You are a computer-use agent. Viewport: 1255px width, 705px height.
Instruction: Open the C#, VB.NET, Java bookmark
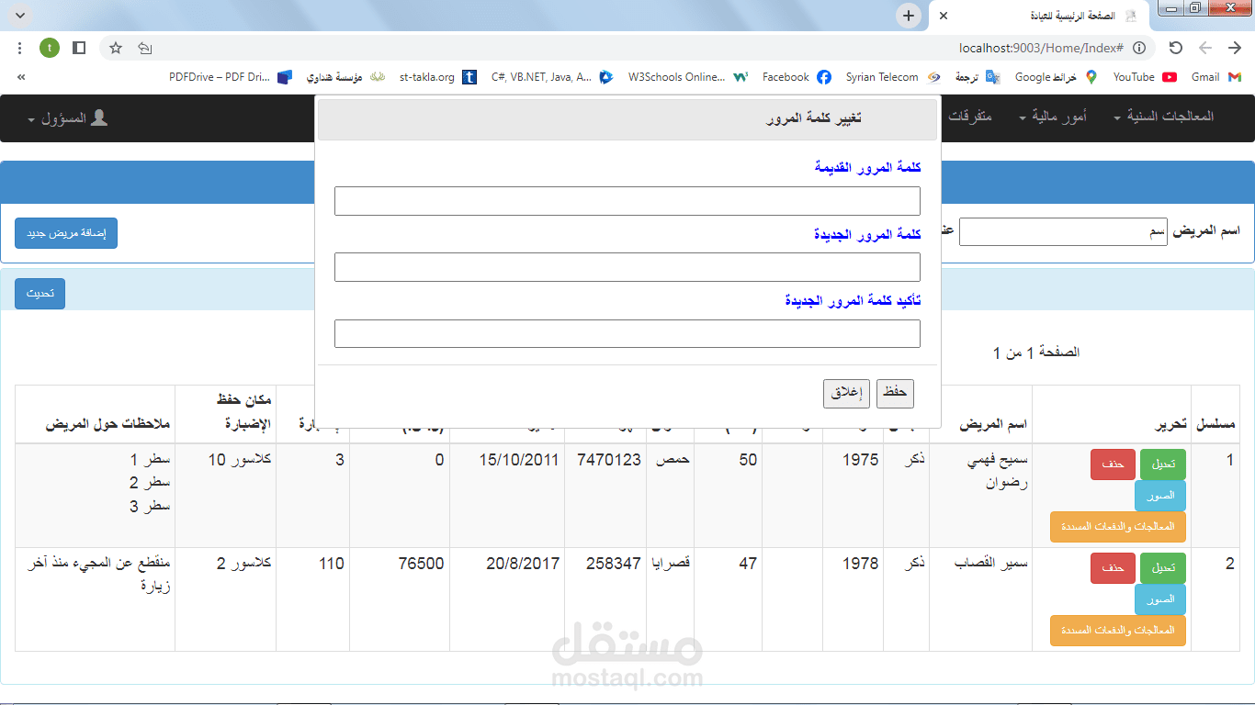[552, 77]
